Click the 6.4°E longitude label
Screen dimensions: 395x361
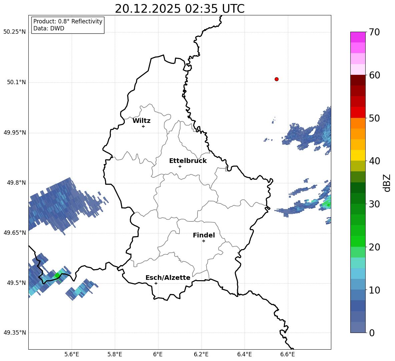[244, 354]
